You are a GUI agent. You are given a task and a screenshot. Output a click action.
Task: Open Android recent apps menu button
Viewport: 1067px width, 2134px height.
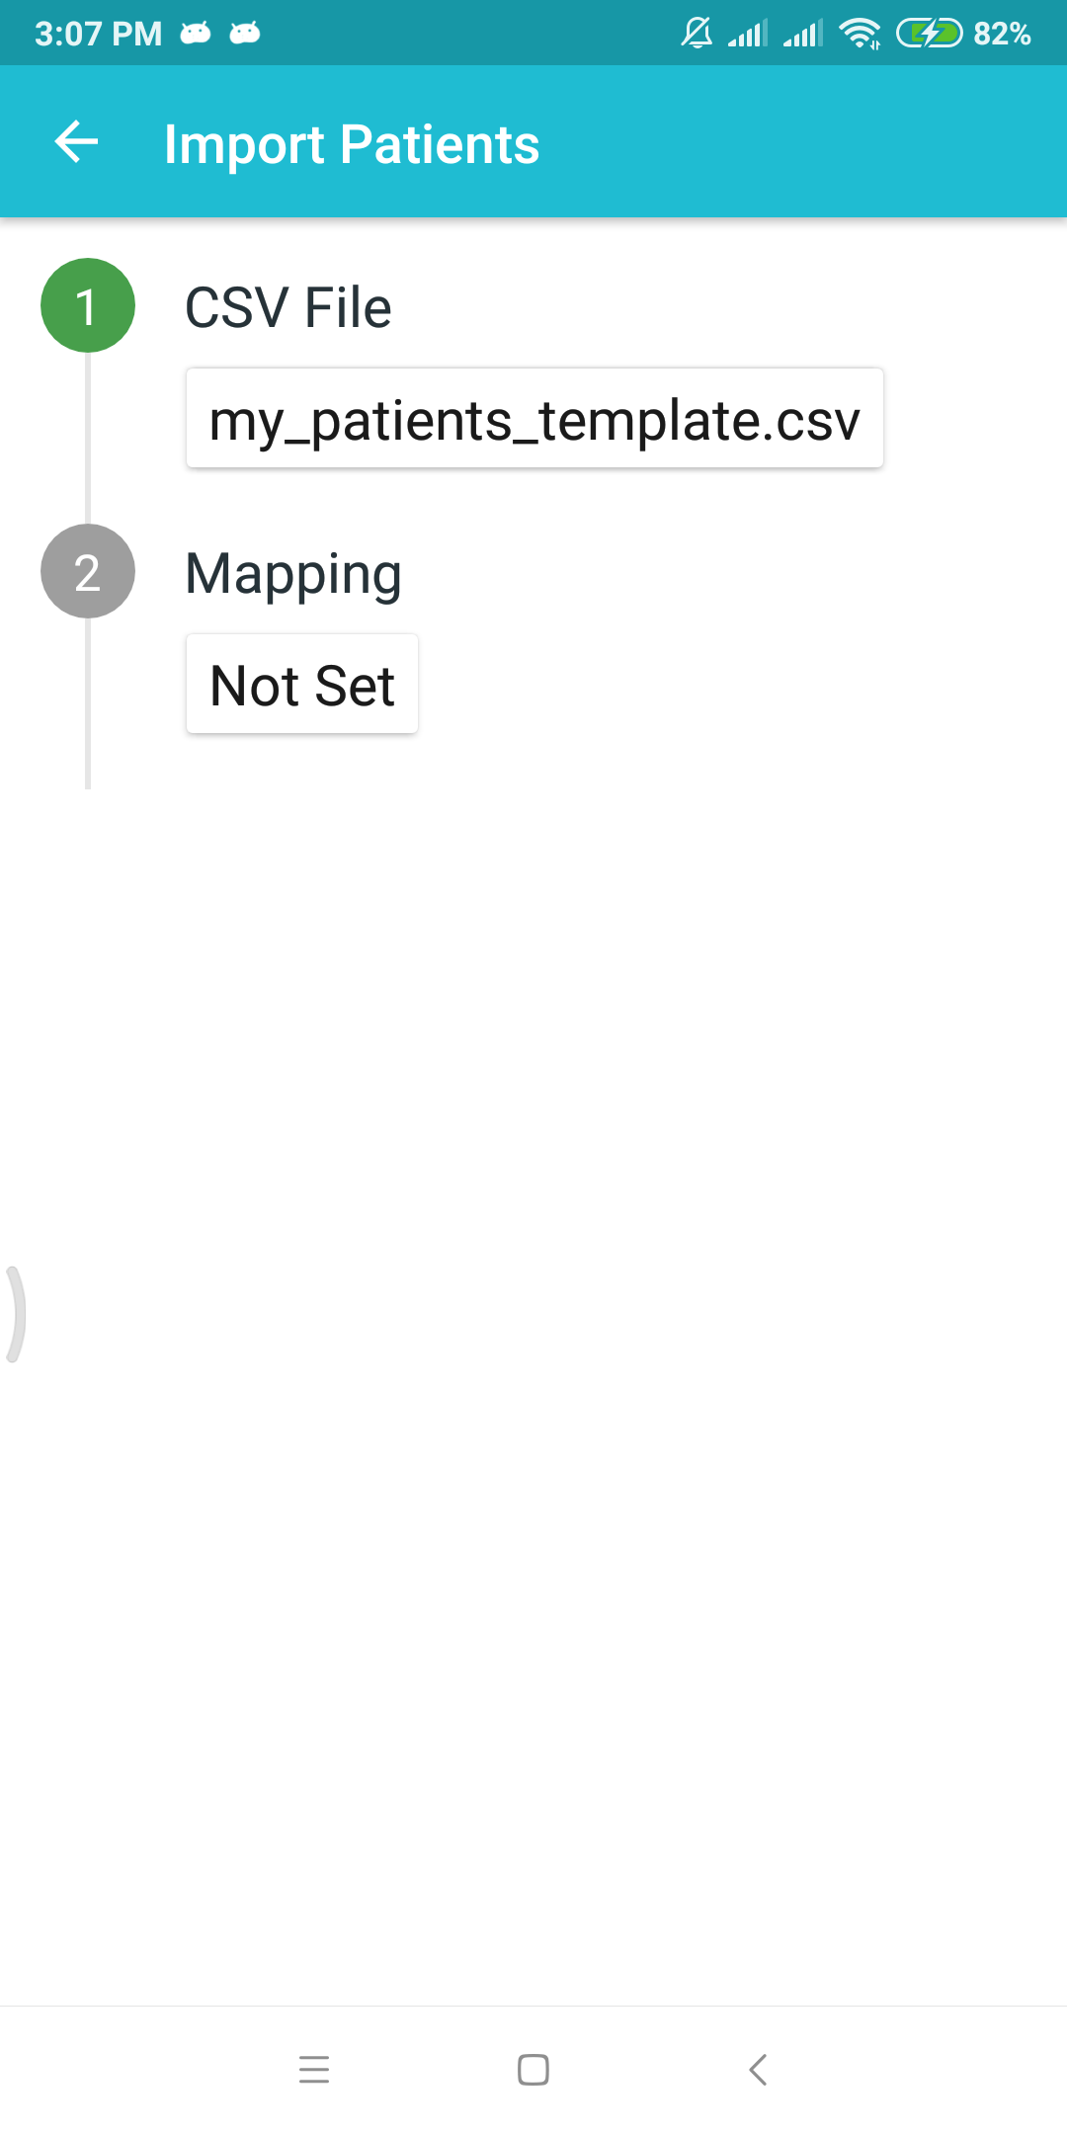click(314, 2069)
